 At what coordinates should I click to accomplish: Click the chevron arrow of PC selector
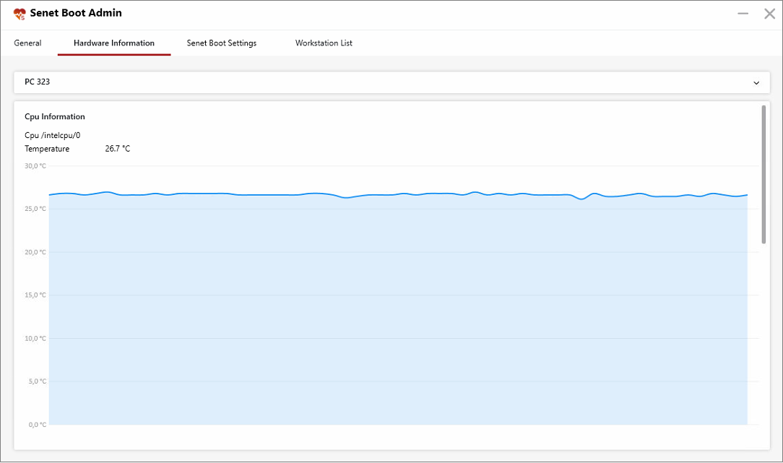(756, 83)
